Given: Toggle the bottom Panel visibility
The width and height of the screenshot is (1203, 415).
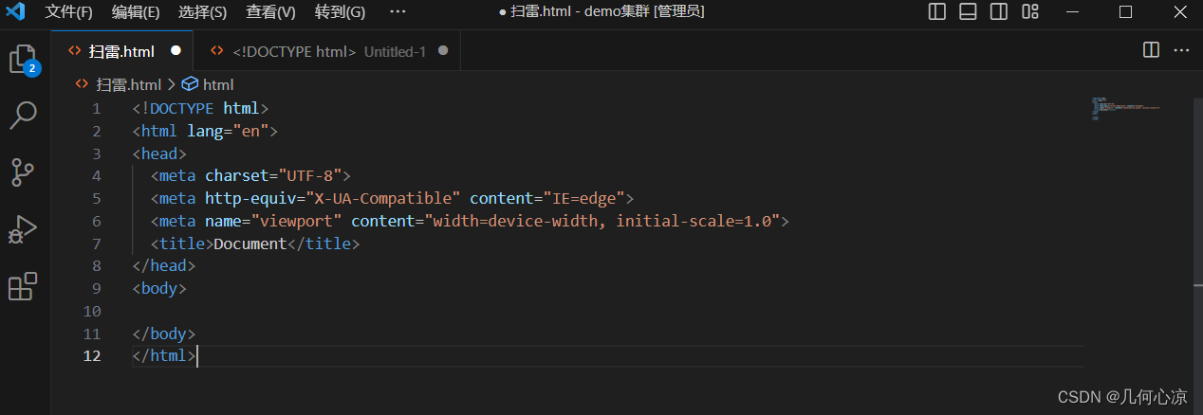Looking at the screenshot, I should [x=968, y=12].
